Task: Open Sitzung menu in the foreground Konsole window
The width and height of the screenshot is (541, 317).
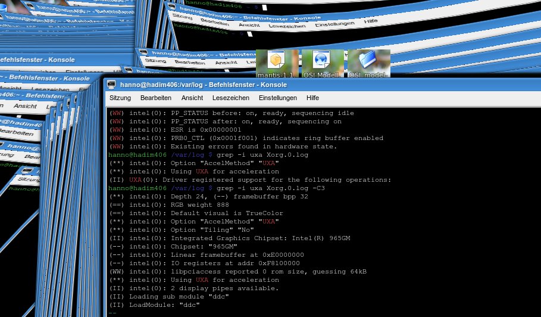Action: click(120, 98)
